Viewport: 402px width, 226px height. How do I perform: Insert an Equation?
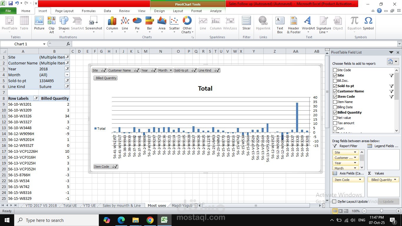(354, 25)
